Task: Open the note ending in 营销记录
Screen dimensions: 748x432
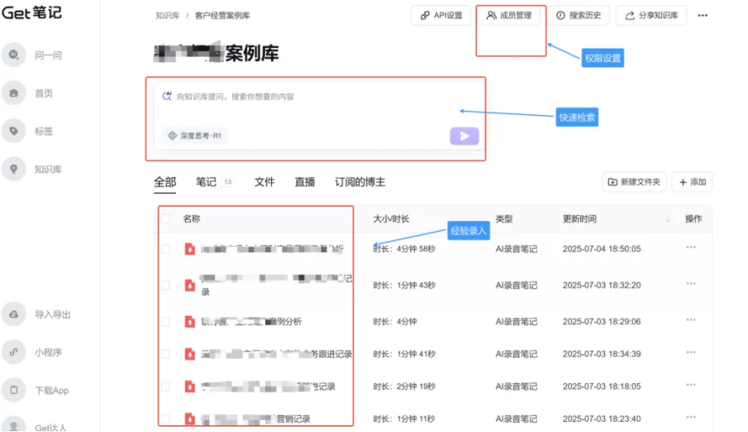Action: click(x=255, y=419)
